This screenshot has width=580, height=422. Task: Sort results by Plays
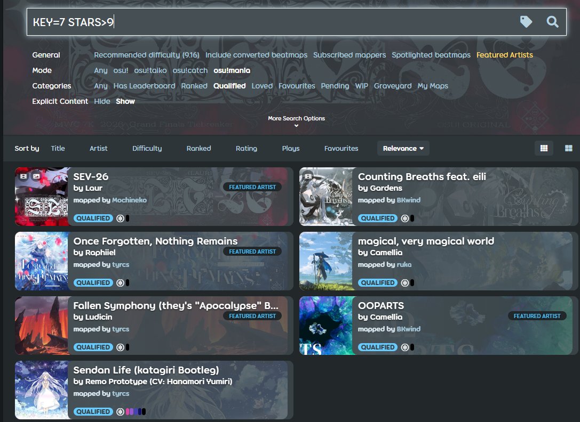pyautogui.click(x=291, y=148)
